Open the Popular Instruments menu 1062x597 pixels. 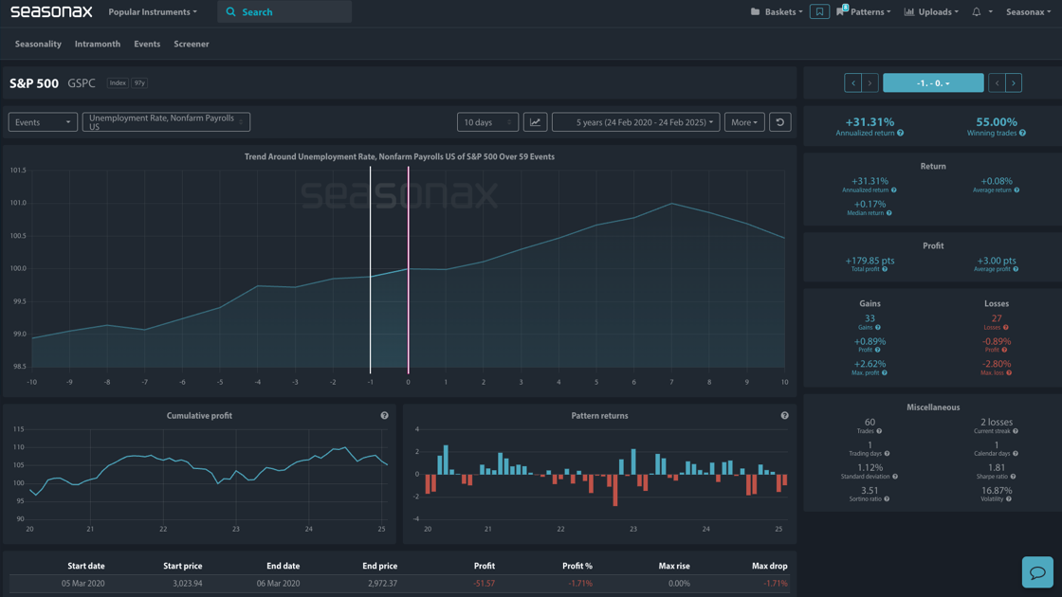(x=153, y=12)
